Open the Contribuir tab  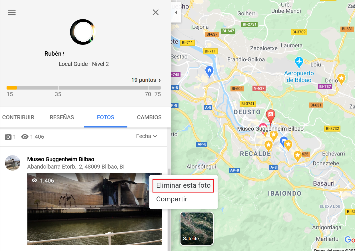18,117
